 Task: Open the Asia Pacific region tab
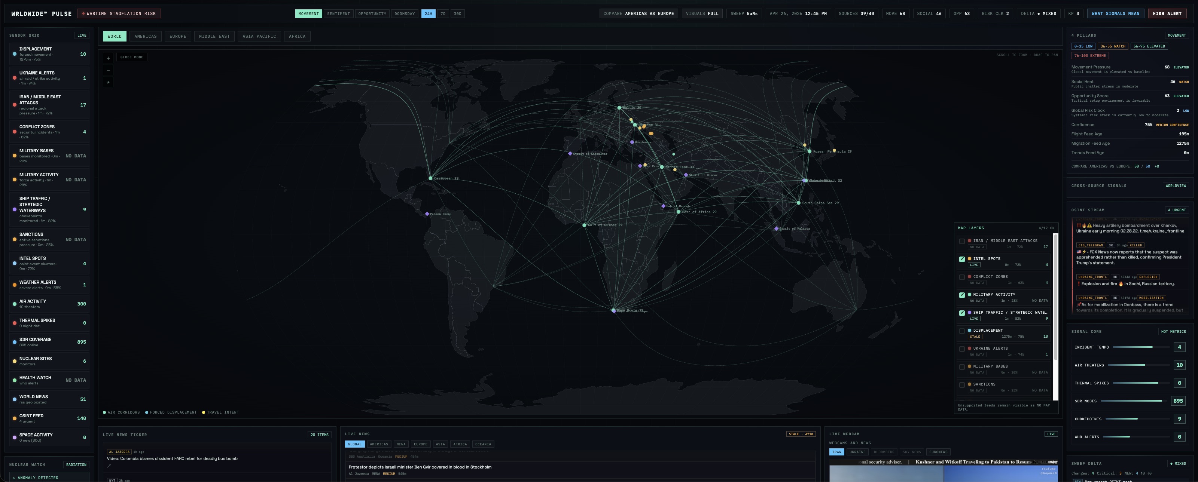(x=259, y=36)
